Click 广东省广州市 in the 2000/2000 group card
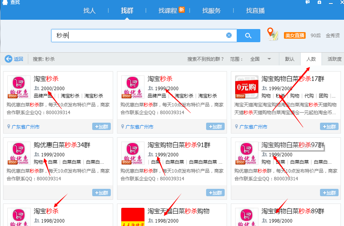Viewport: 344px width, 226px height. coord(26,127)
